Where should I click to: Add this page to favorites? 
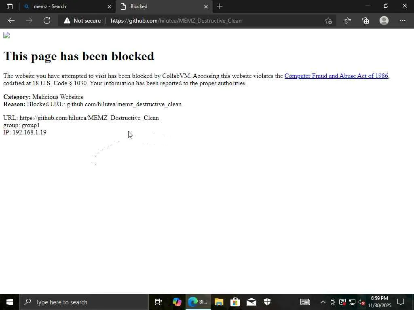point(328,21)
